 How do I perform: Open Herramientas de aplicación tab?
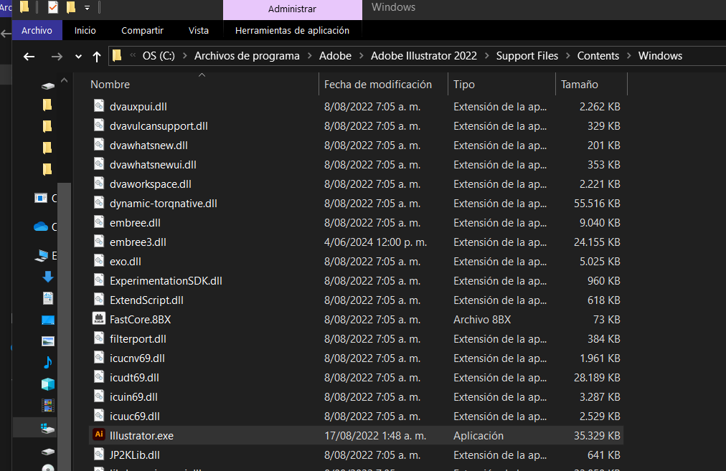pos(292,31)
